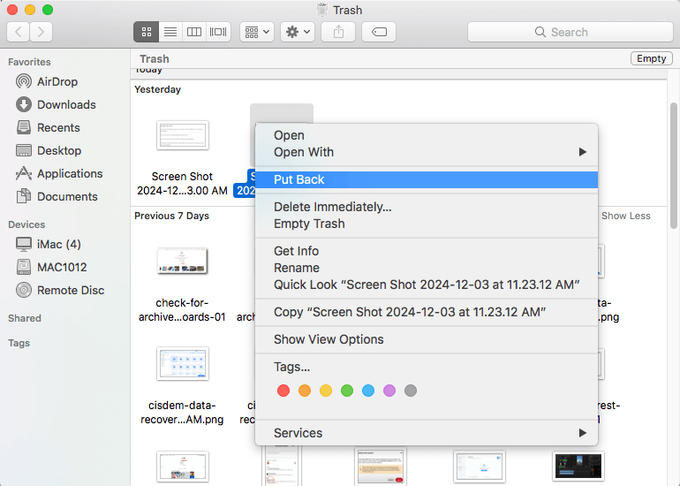Choose Delete Immediately… option

(x=427, y=207)
